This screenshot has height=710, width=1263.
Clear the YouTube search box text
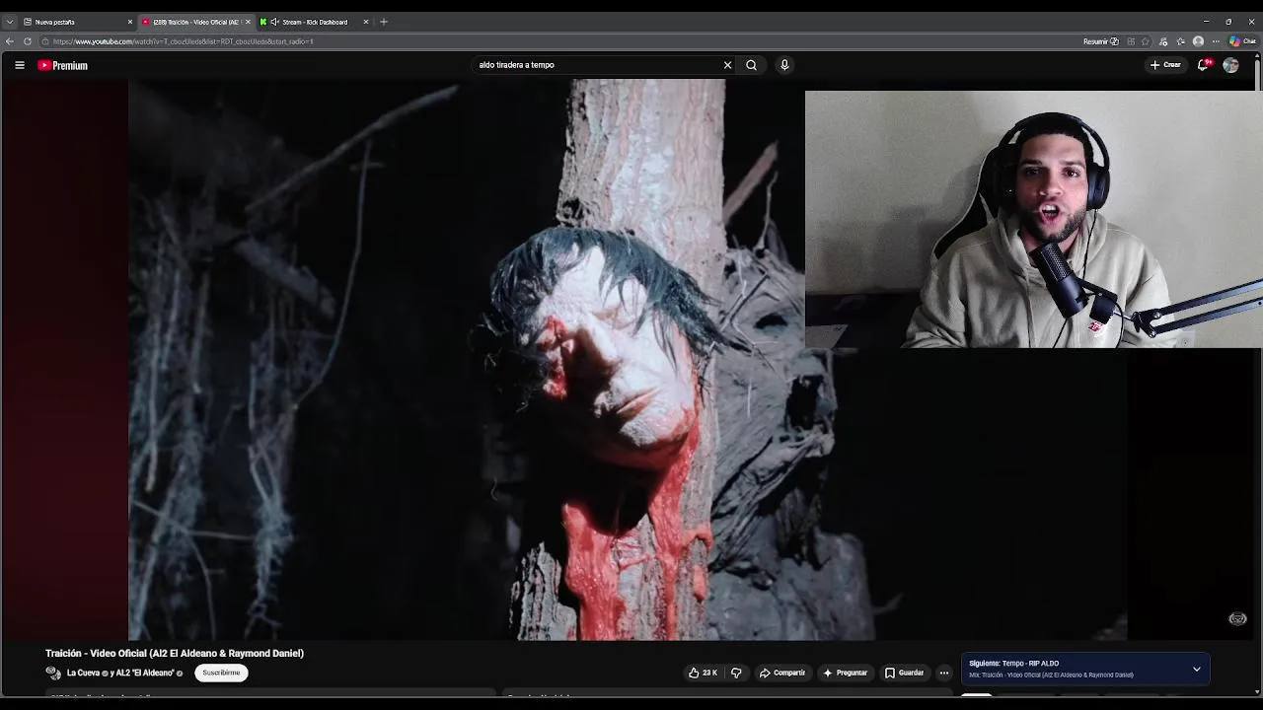(727, 65)
